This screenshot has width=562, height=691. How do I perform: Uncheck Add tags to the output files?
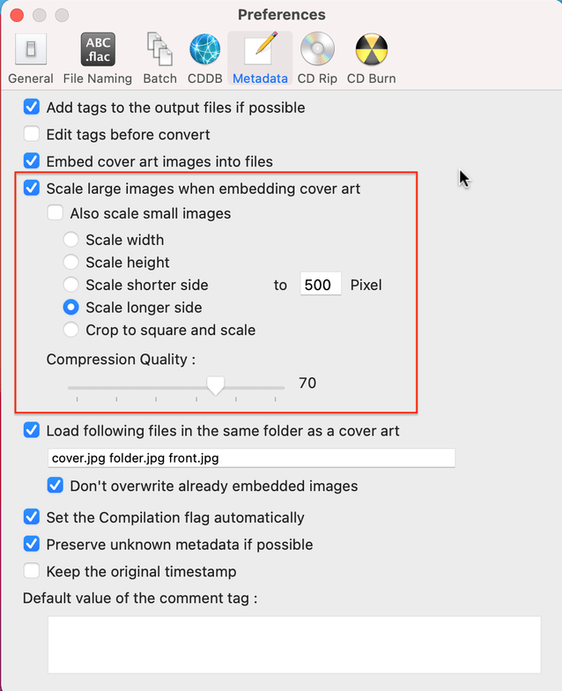[32, 108]
